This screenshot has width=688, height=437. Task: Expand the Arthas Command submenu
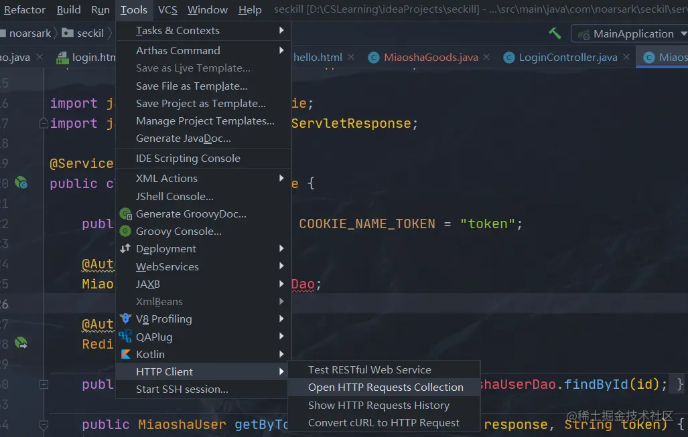[281, 50]
